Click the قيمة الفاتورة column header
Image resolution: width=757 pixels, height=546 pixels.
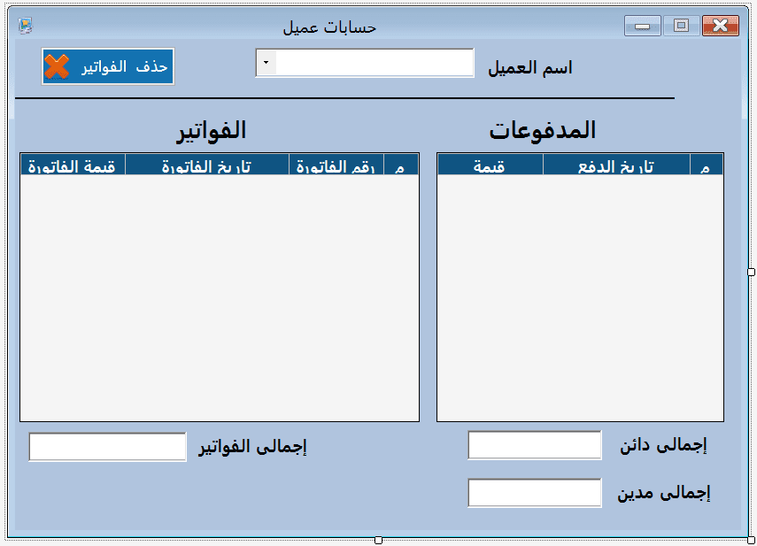(x=73, y=165)
